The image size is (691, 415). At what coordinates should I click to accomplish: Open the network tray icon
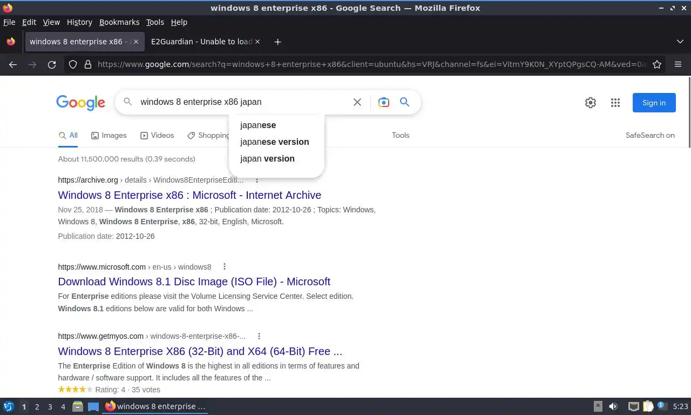tap(633, 406)
